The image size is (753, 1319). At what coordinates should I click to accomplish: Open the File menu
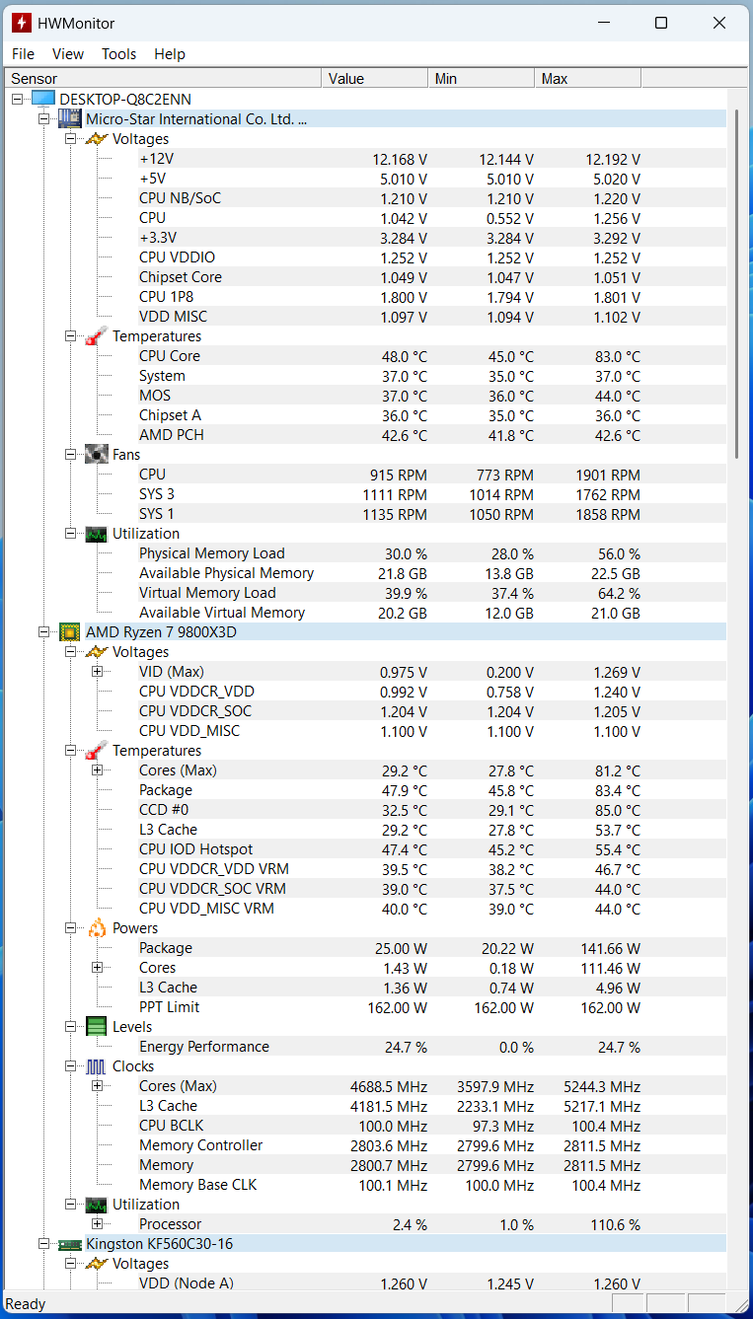23,54
